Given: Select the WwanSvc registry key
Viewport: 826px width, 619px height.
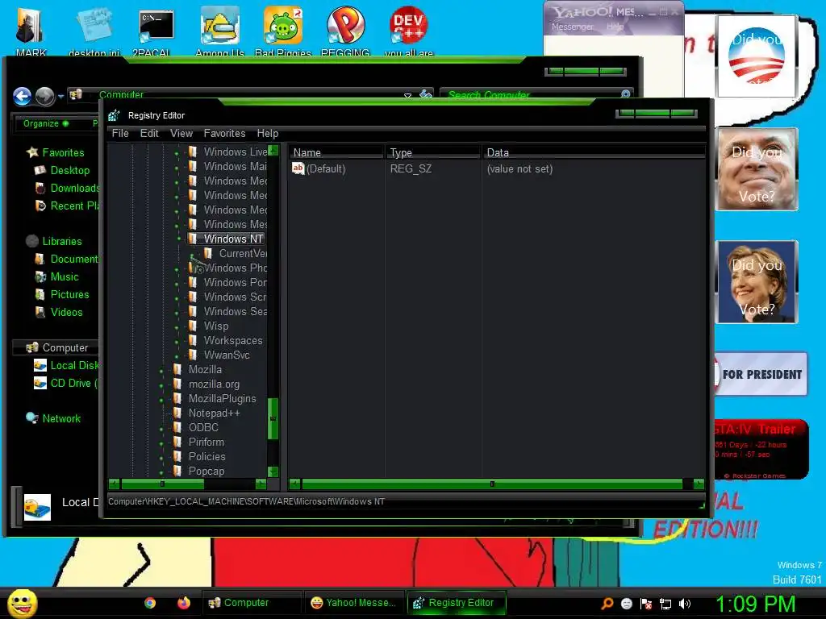Looking at the screenshot, I should point(227,355).
